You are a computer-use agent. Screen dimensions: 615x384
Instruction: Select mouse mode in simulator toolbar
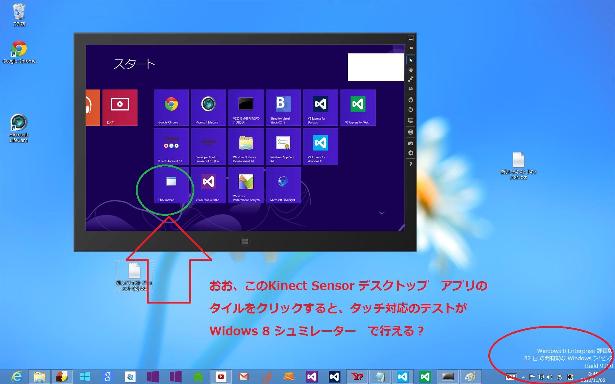click(x=411, y=60)
